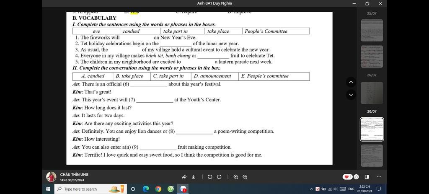This screenshot has width=429, height=194.
Task: Click the sender name CHÂU THÌN ƯNG
Action: (x=75, y=174)
